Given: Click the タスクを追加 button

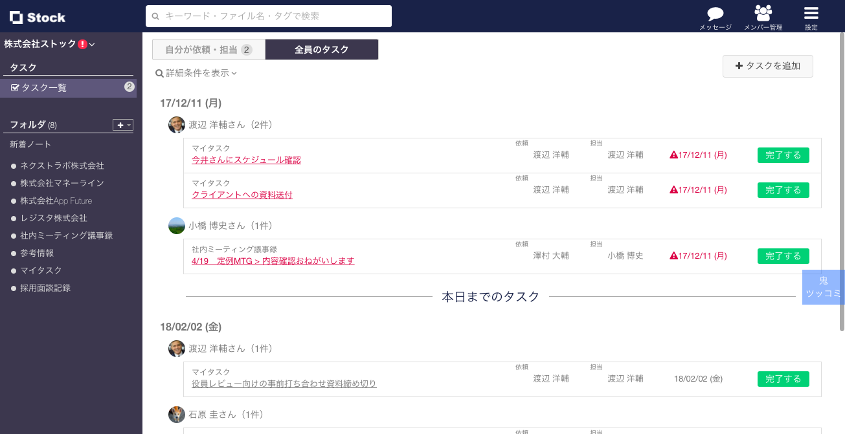Looking at the screenshot, I should (x=767, y=66).
